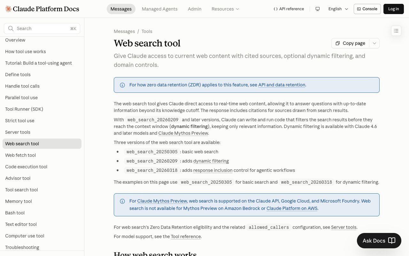This screenshot has width=409, height=256.
Task: Open Claude Mythos Preview link in info box
Action: (x=162, y=201)
